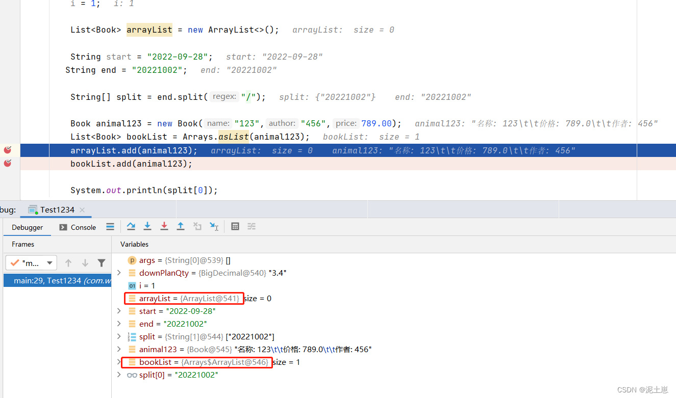This screenshot has width=676, height=398.
Task: Select main:29, Test1234 stack frame
Action: 57,280
